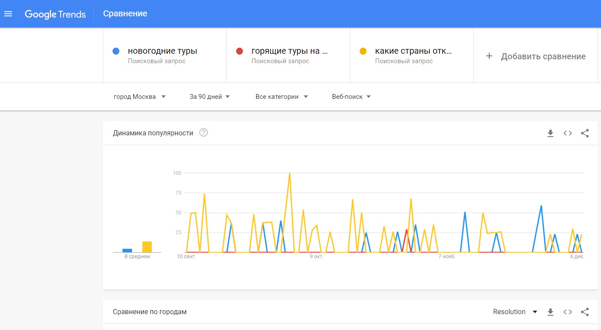
Task: Share the Сравнение по городам section
Action: (585, 312)
